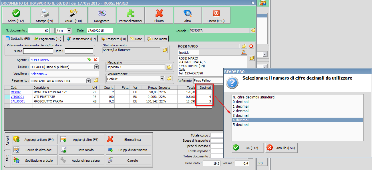Image resolution: width=372 pixels, height=170 pixels.
Task: Select the Azioni vertical tab
Action: click(7, 141)
